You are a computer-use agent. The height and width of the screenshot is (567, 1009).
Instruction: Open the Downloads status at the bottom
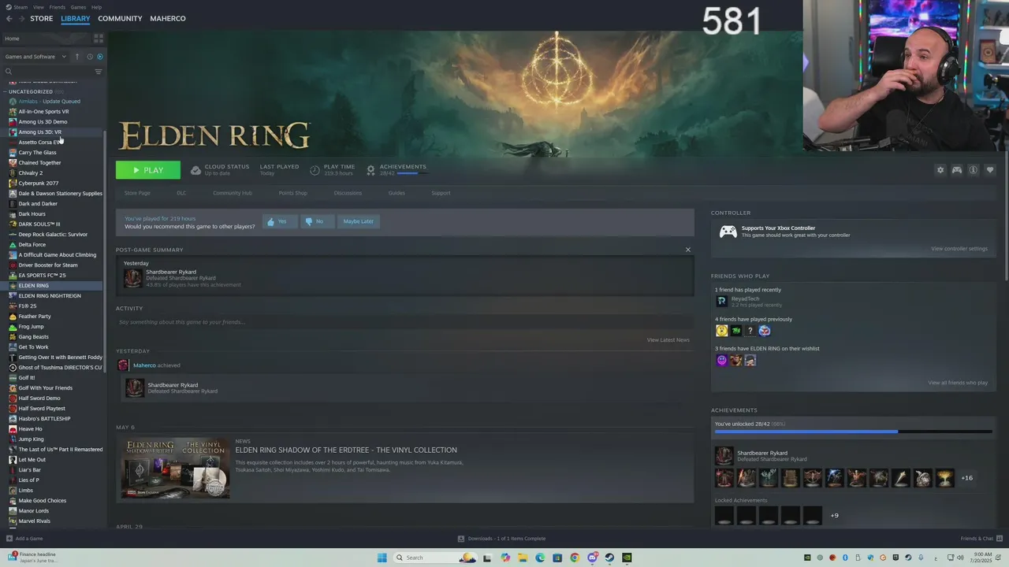(x=501, y=539)
